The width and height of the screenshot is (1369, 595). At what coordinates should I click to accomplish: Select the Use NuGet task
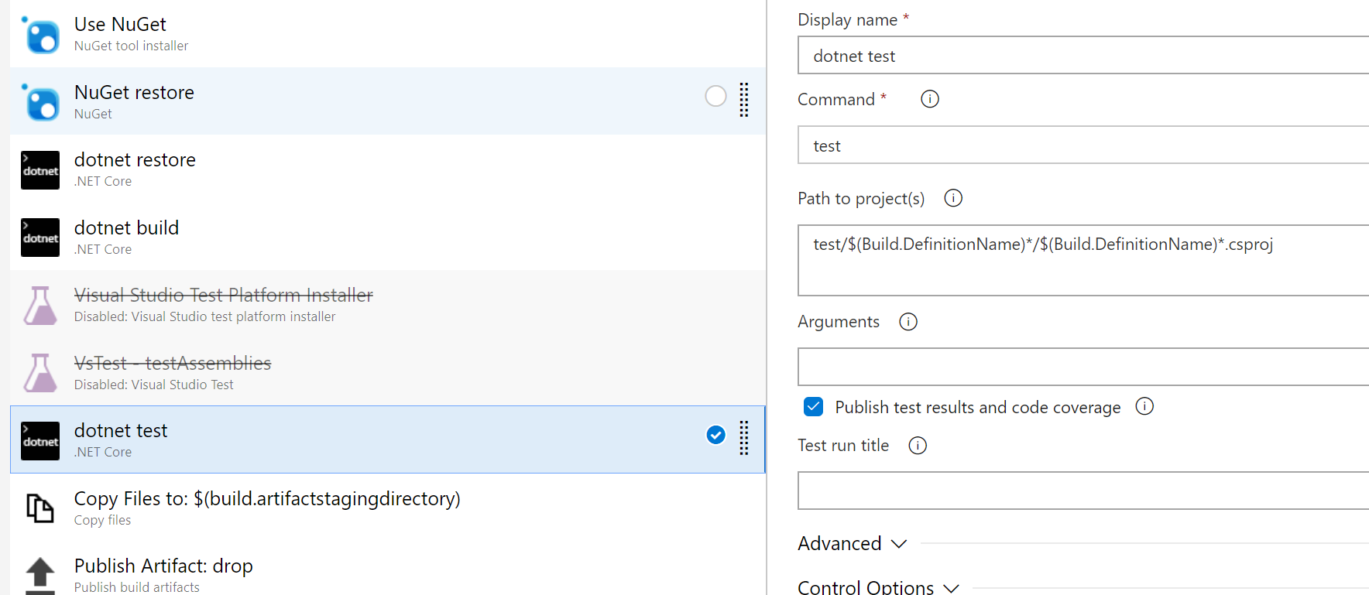click(388, 34)
